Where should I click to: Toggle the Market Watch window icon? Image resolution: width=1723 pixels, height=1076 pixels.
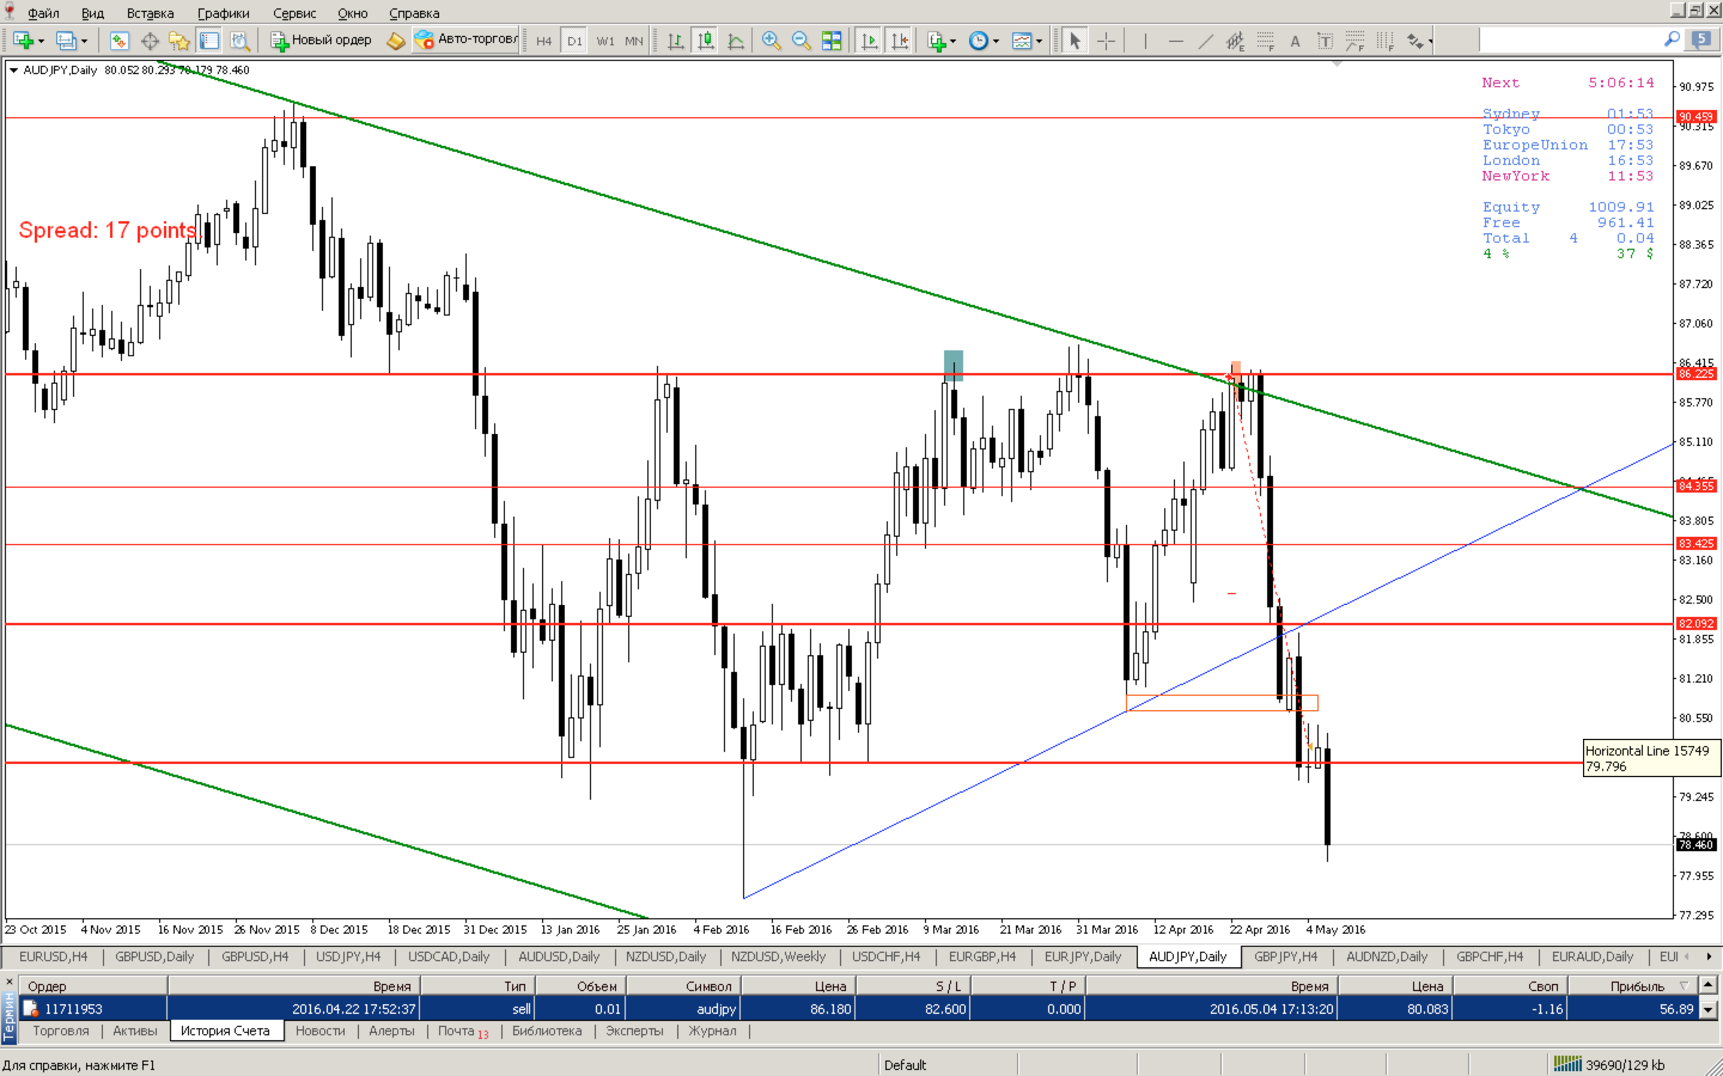pos(119,41)
